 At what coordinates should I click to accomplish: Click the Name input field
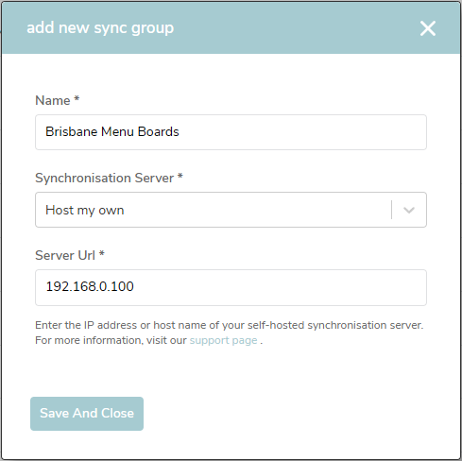[x=231, y=132]
